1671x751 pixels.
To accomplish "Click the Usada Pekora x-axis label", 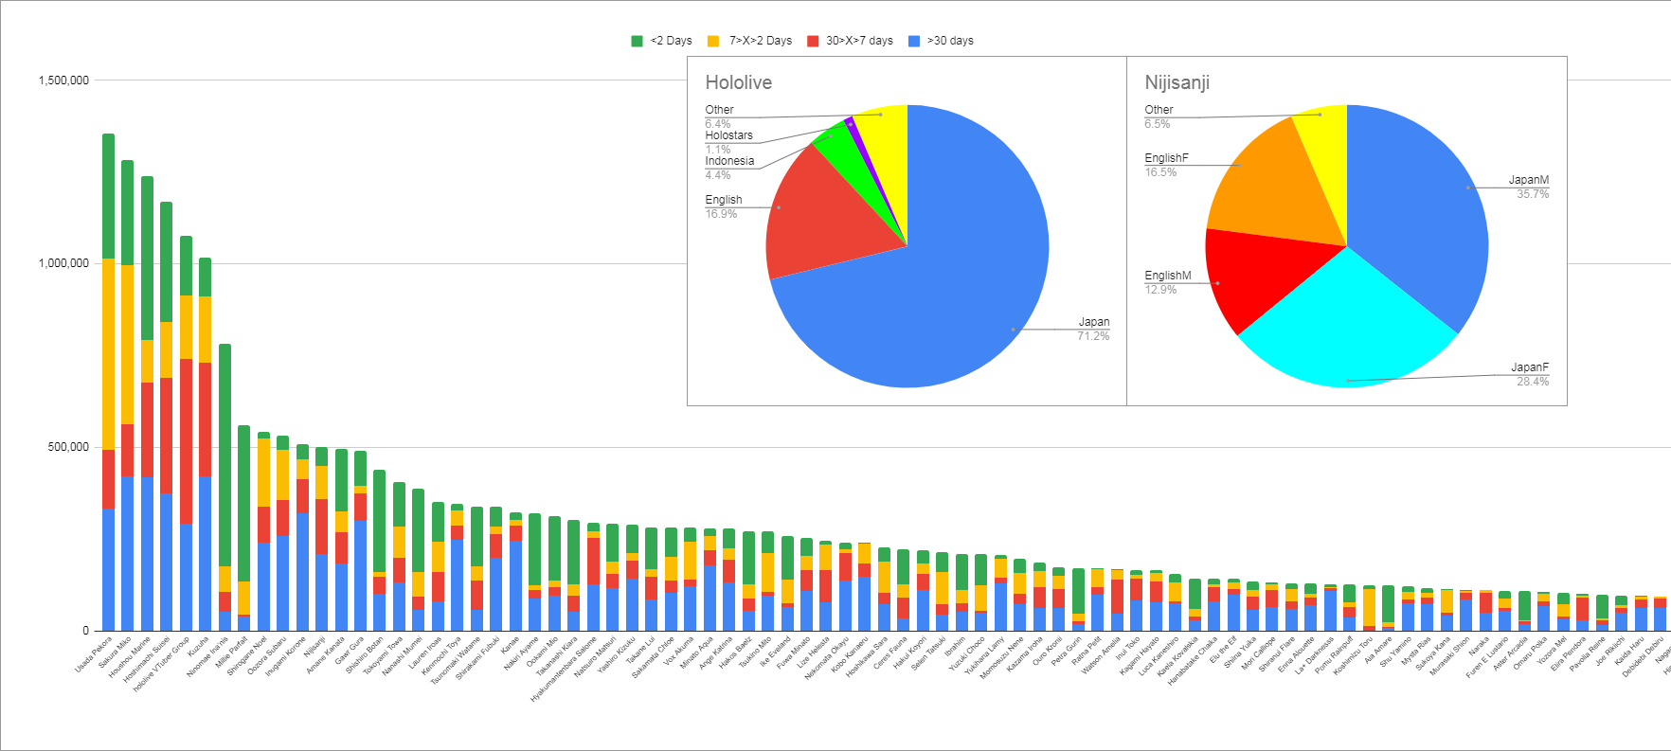I will click(x=94, y=654).
